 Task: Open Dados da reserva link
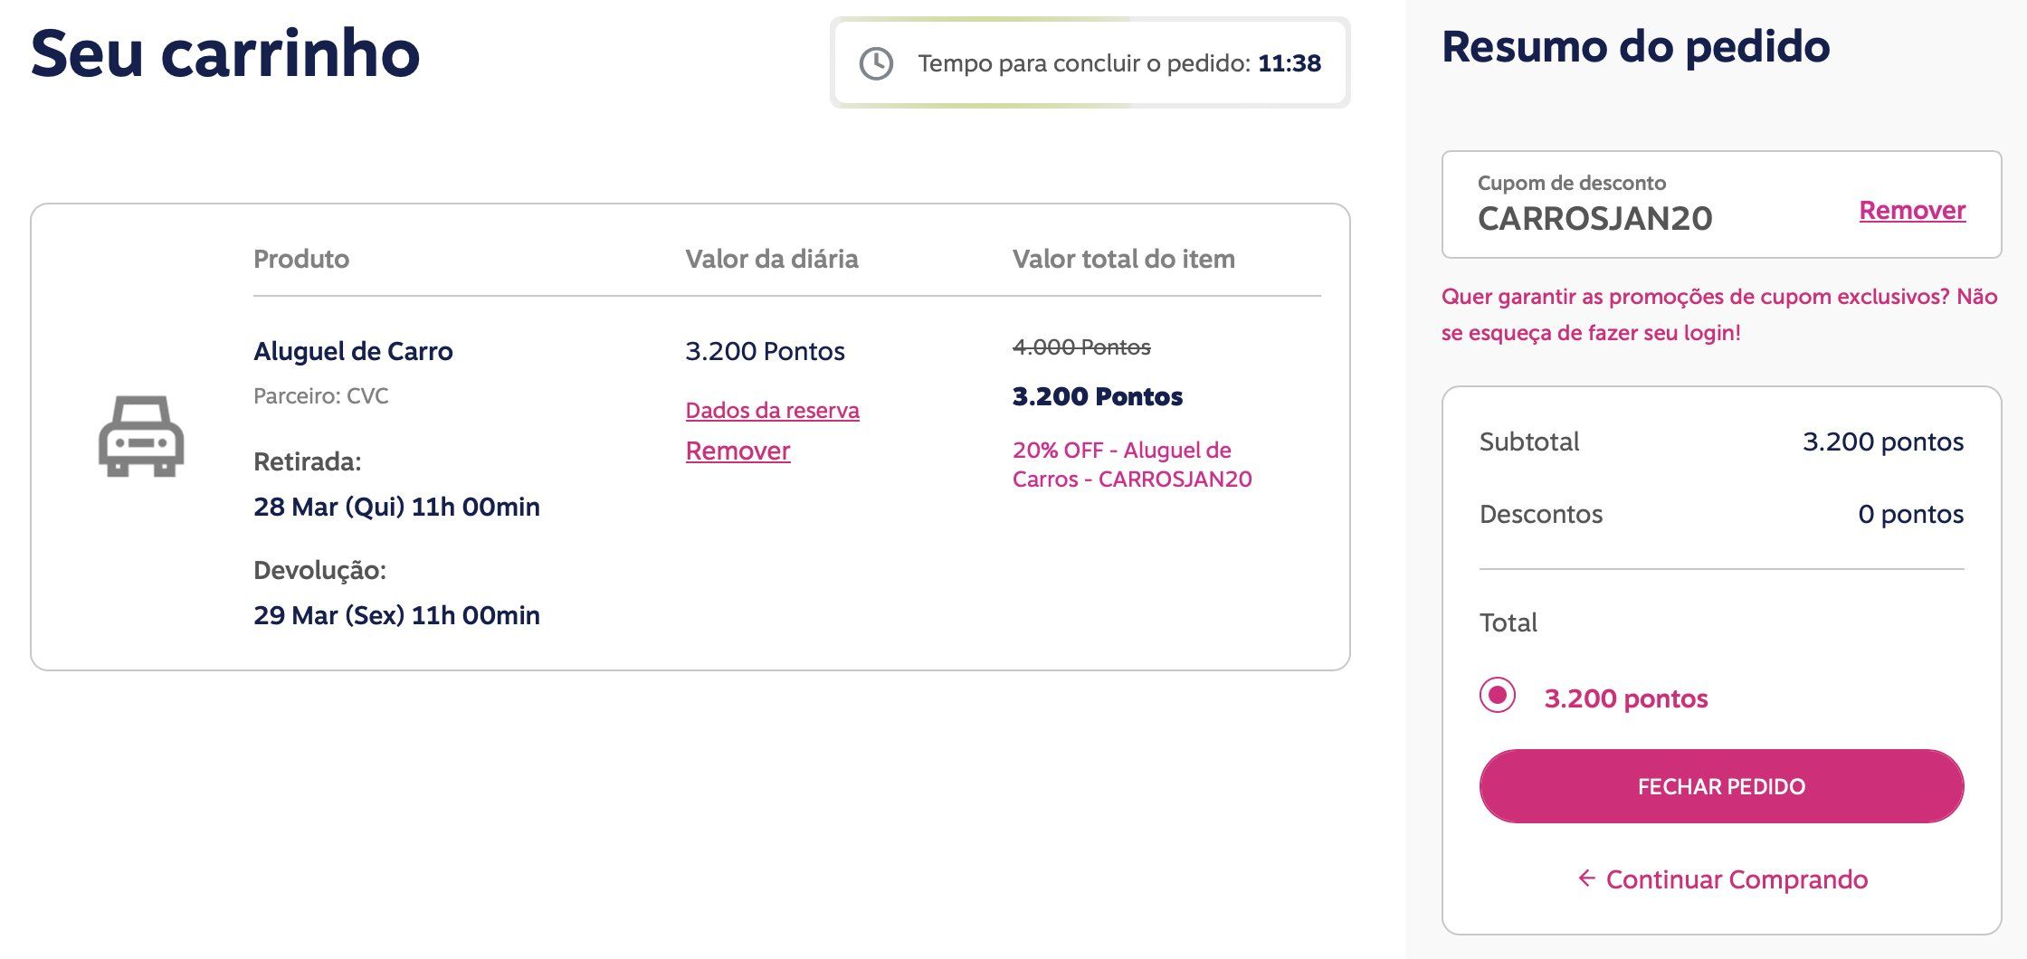[x=772, y=410]
